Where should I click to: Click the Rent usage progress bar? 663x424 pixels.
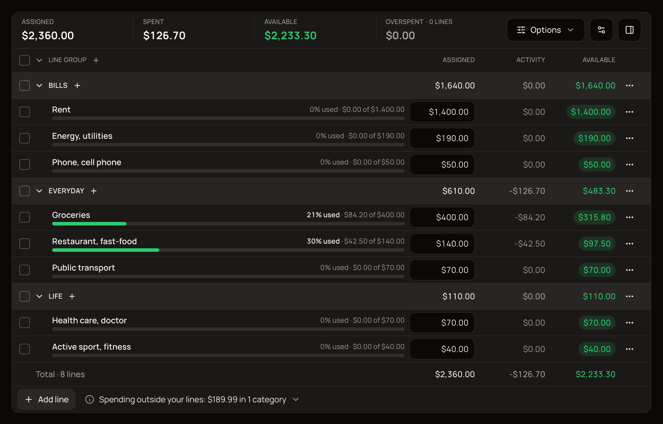[228, 118]
